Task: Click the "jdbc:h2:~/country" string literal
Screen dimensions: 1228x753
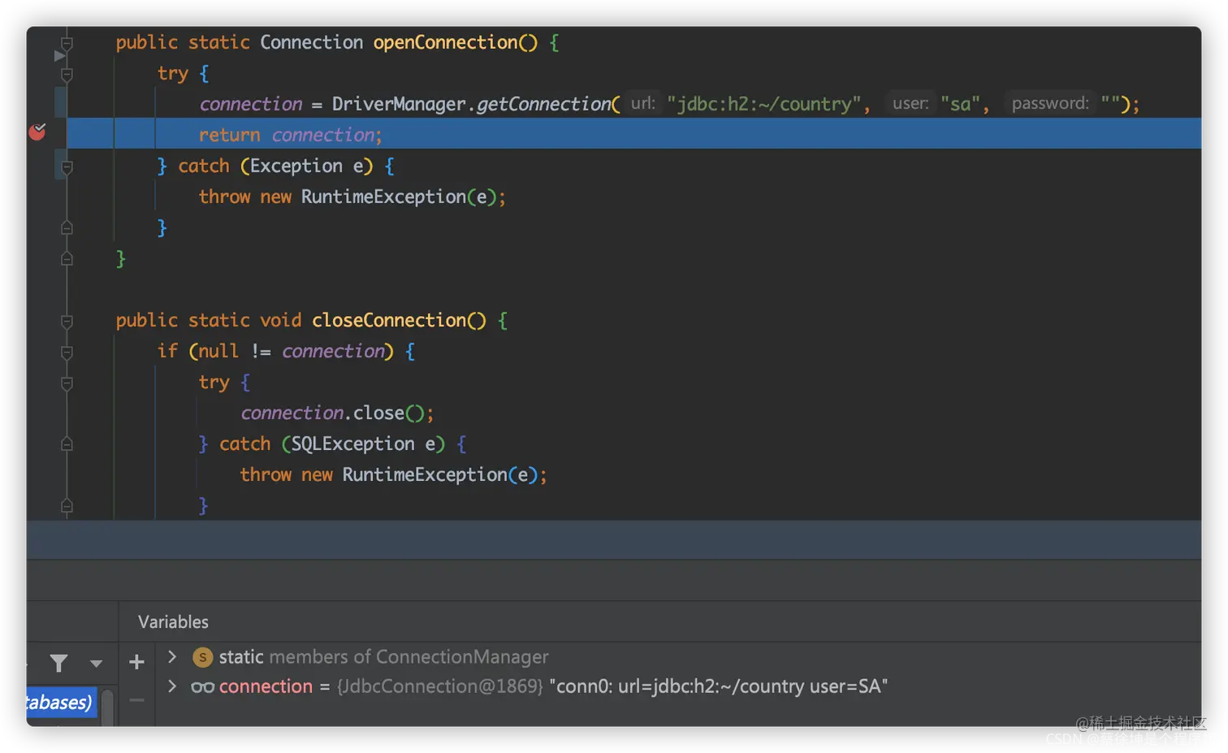Action: coord(764,104)
